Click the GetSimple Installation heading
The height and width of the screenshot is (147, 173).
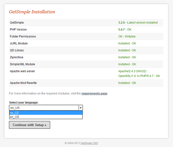(32, 12)
